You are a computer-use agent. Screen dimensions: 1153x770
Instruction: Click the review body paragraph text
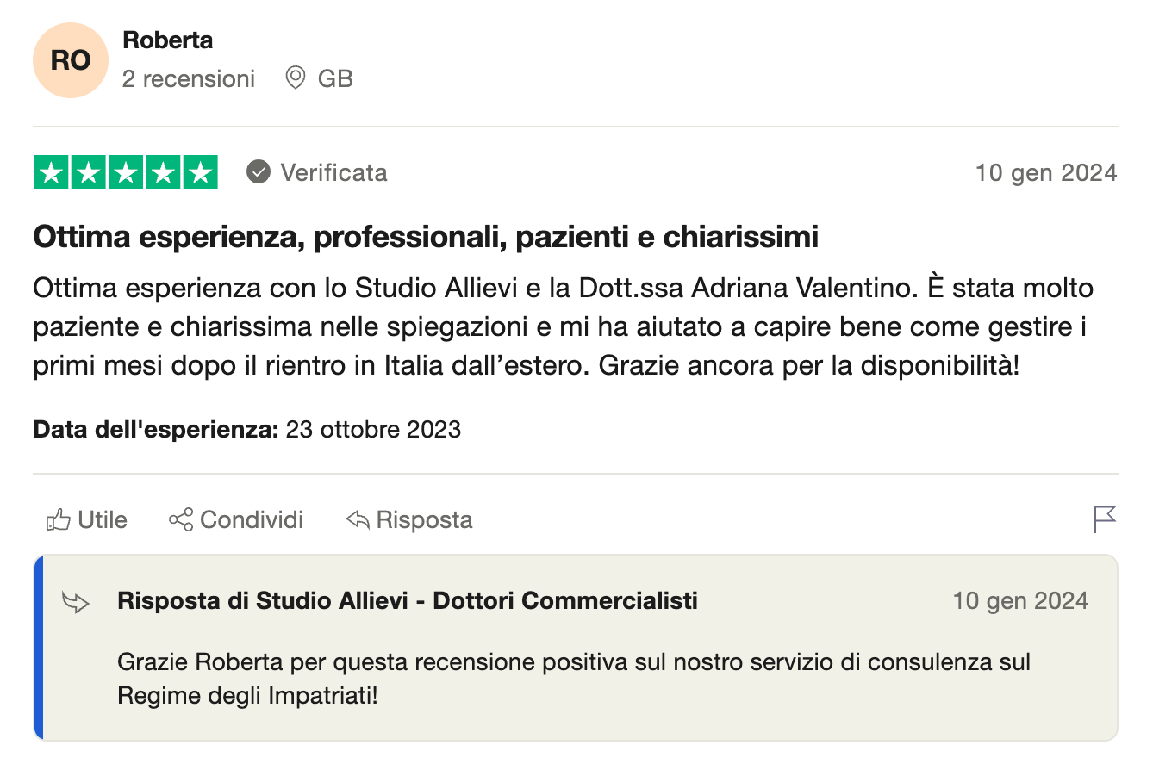(562, 326)
